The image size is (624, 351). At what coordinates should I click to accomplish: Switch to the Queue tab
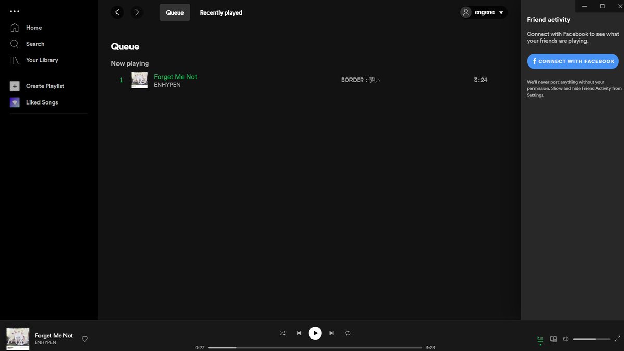click(x=175, y=12)
